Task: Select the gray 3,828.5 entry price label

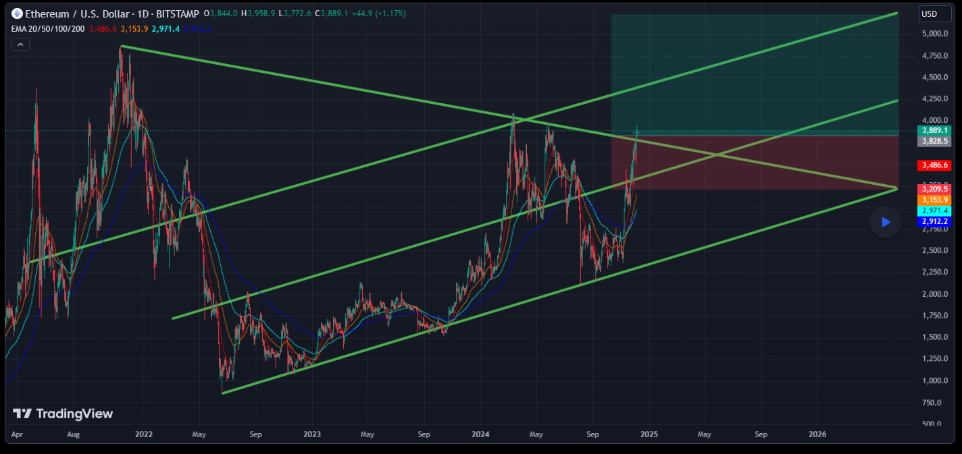Action: click(934, 141)
